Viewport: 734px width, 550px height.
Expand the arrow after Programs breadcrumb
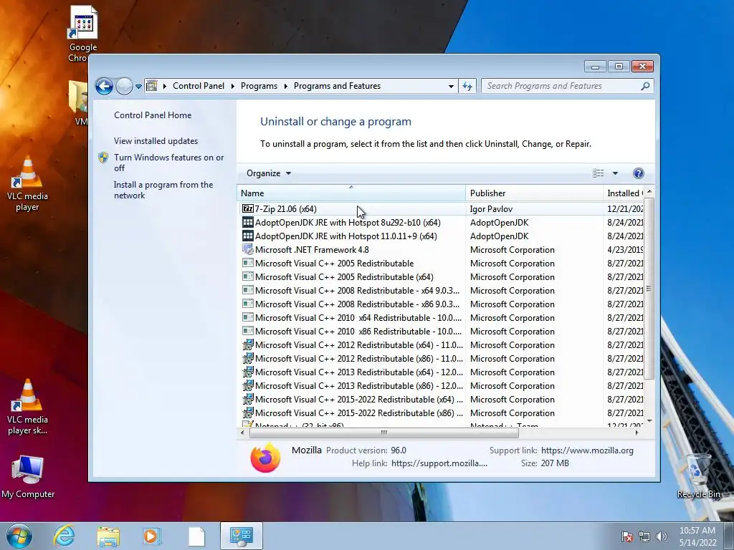pos(285,86)
